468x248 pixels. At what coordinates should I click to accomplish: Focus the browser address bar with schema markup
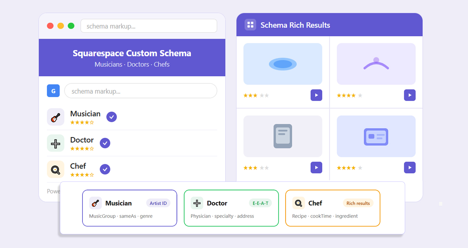[x=149, y=26]
